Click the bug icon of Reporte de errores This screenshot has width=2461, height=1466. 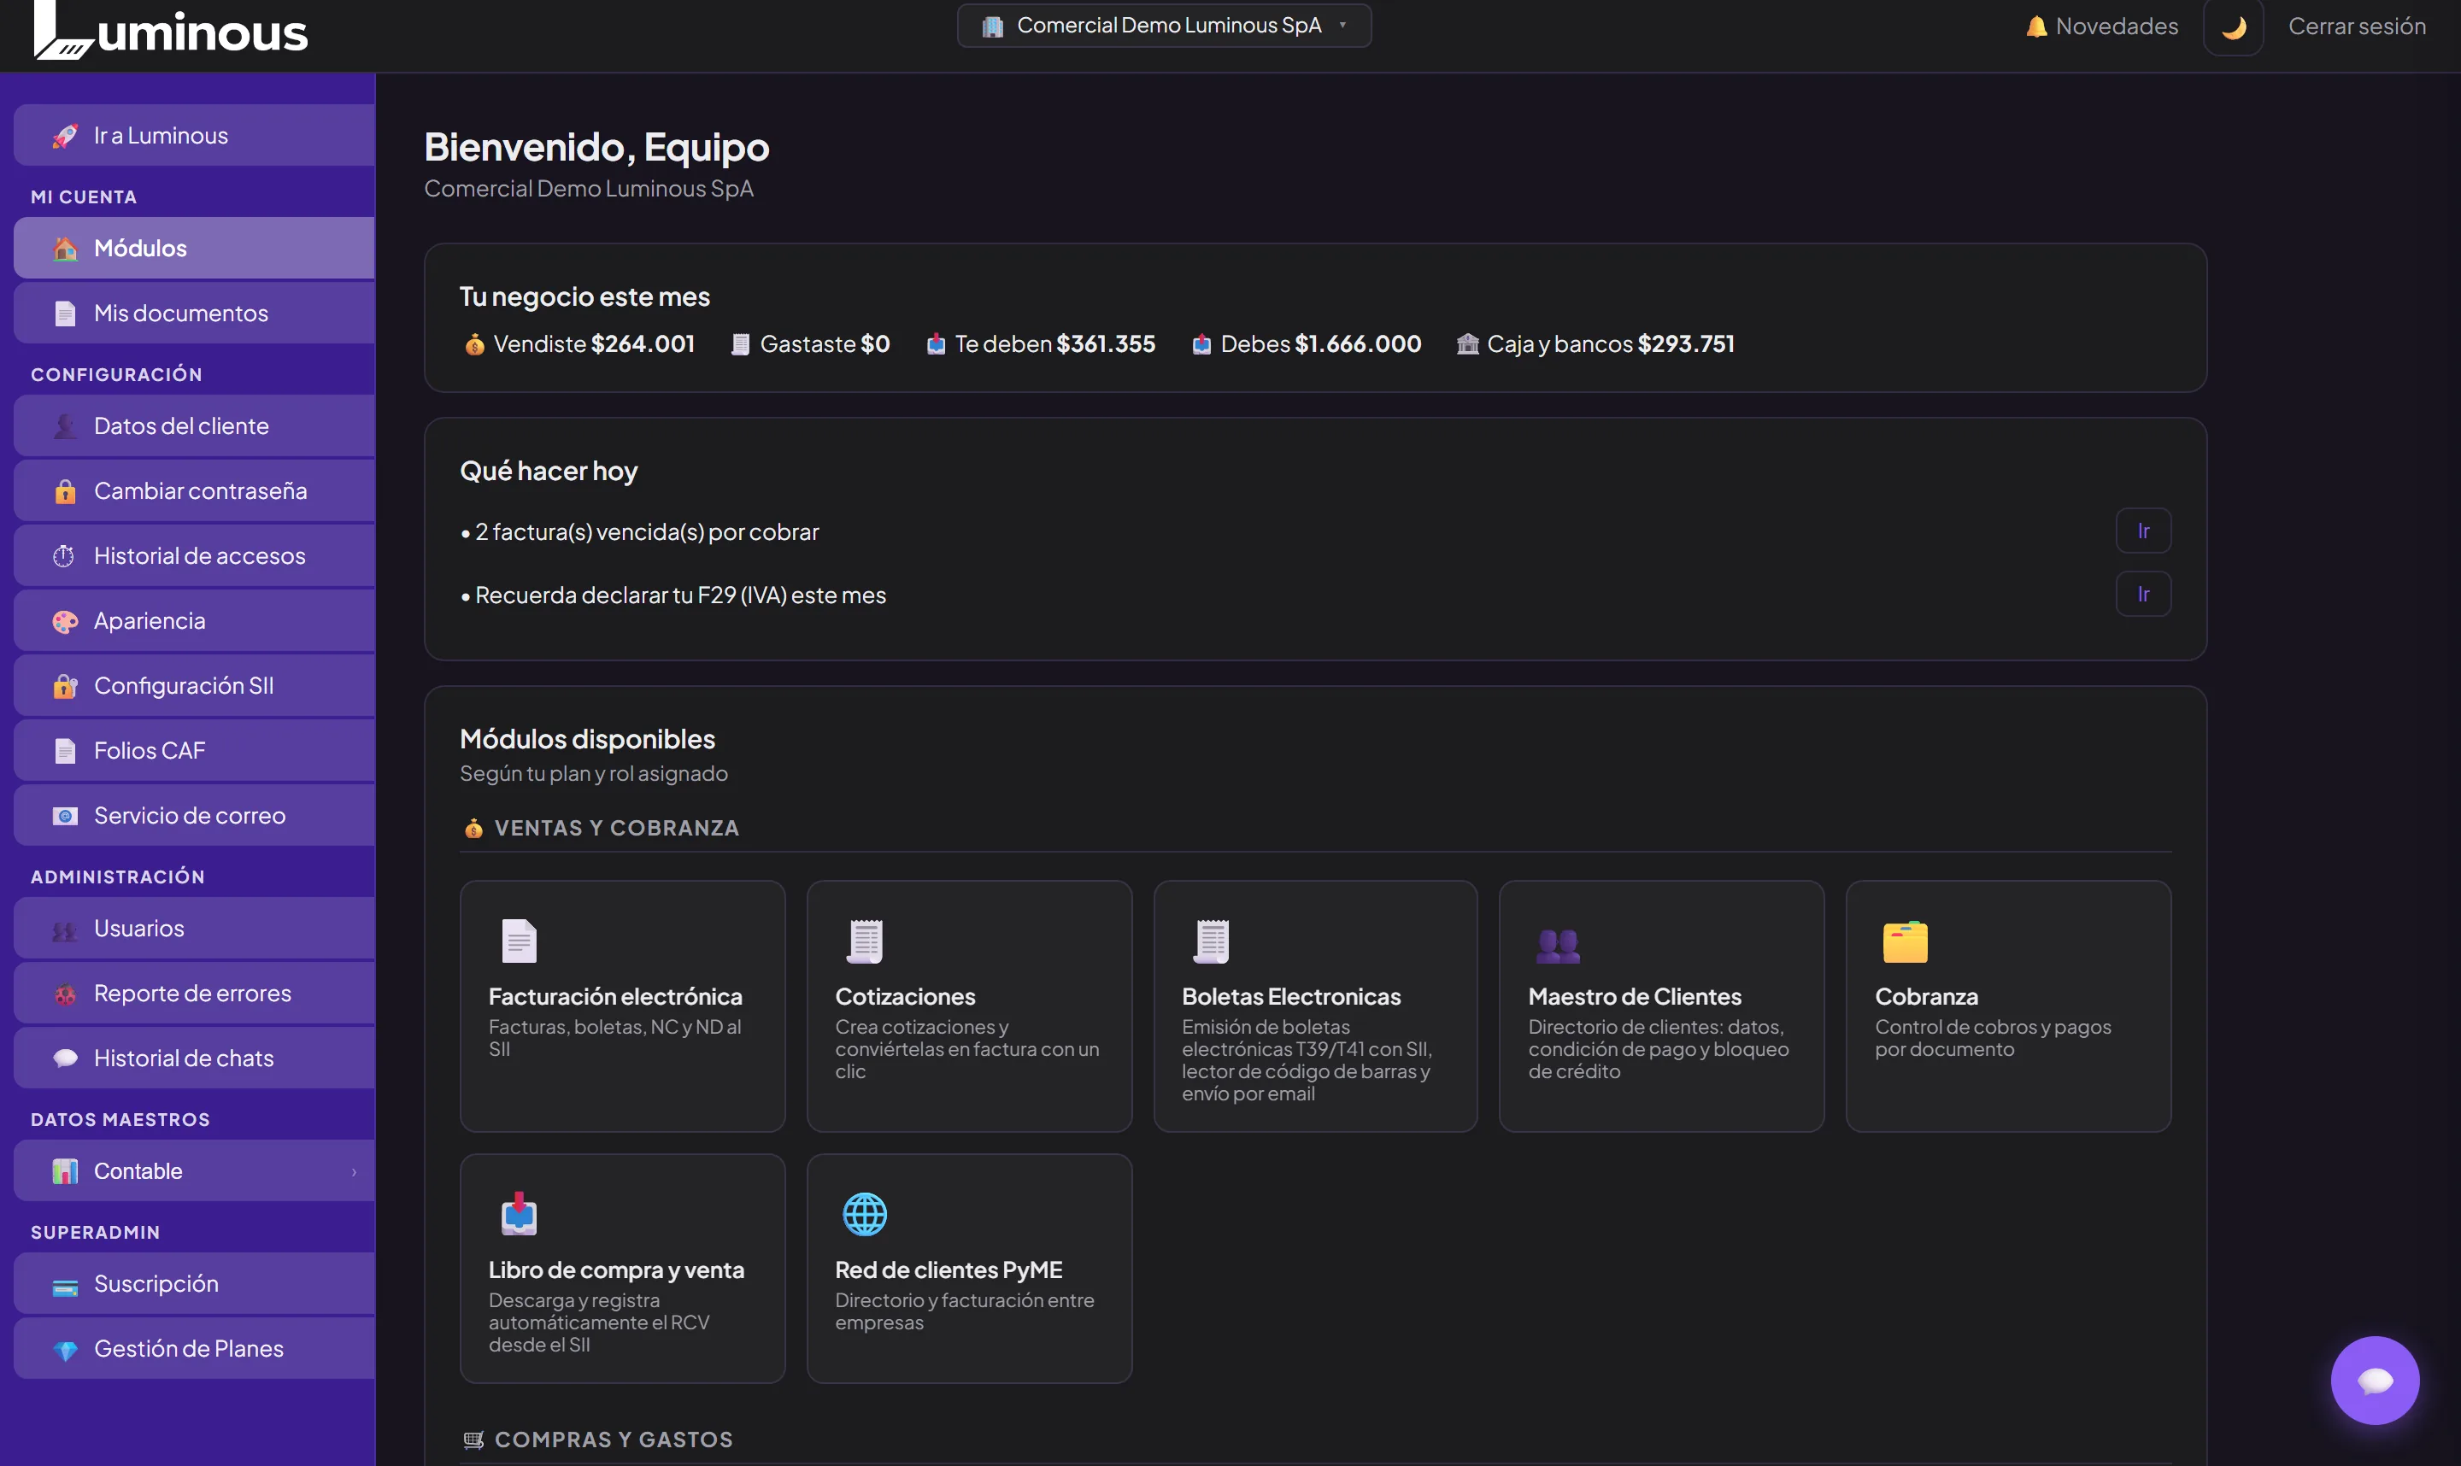[x=65, y=994]
